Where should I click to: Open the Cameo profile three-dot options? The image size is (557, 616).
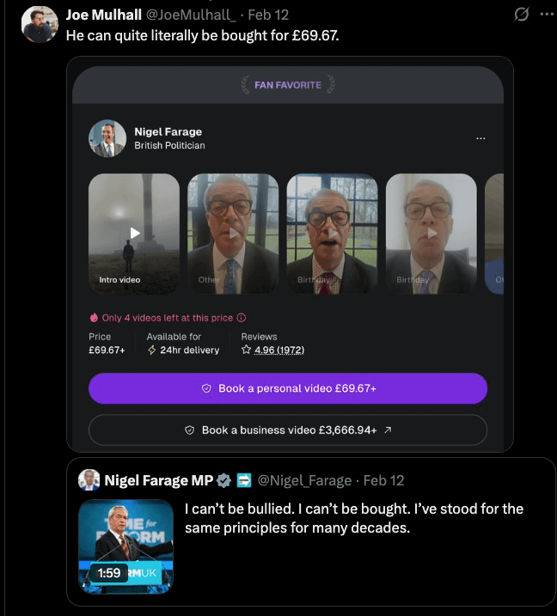[480, 138]
